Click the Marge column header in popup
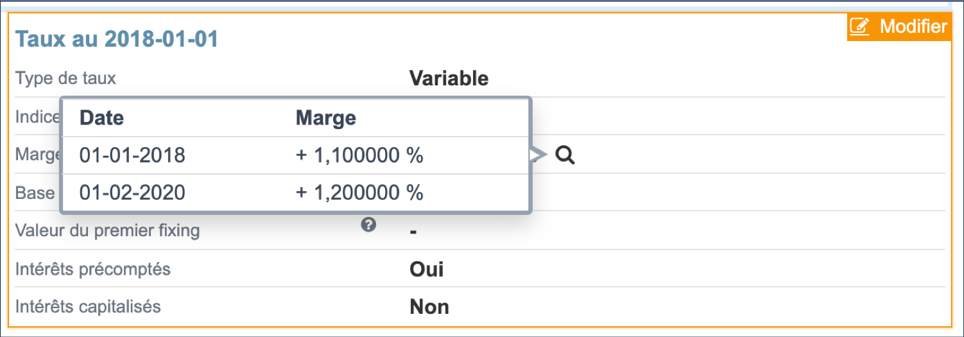 325,118
